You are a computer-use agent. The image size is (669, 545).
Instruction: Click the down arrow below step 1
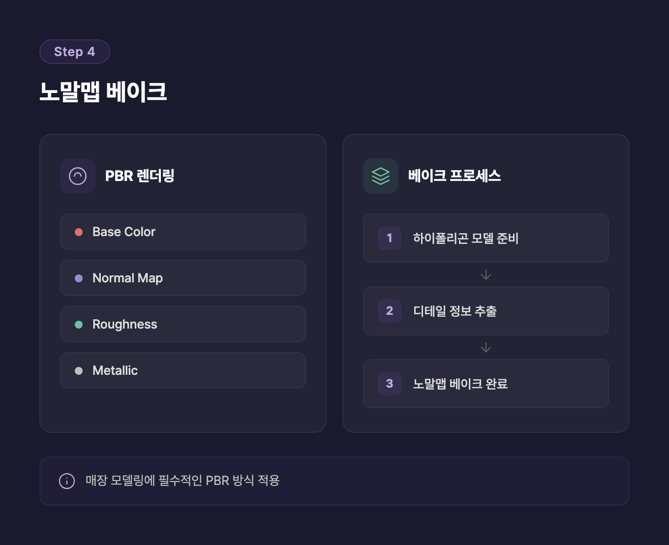[x=486, y=274]
